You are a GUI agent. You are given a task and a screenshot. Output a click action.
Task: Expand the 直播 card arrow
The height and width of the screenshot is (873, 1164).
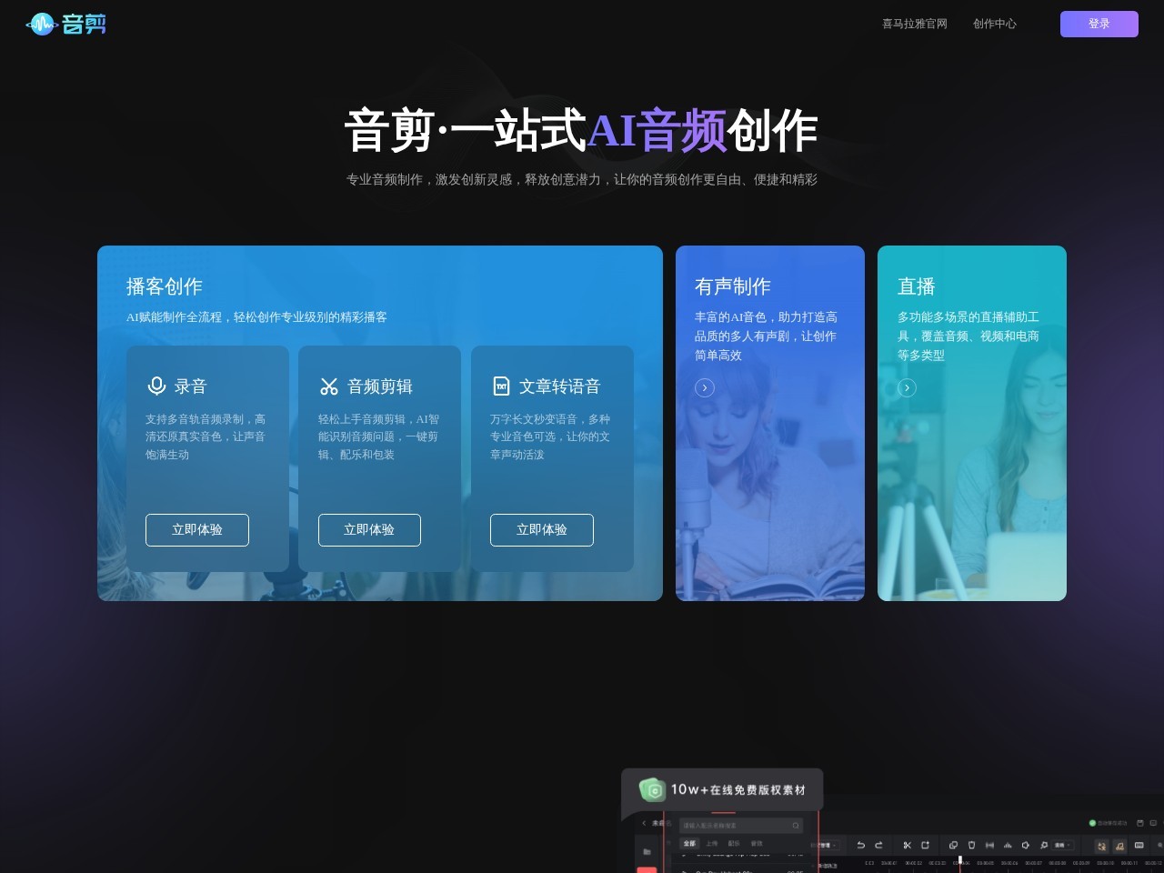point(907,387)
